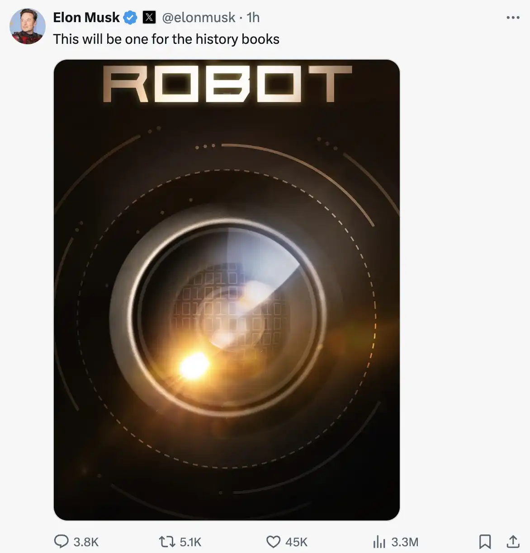Click the X affiliation badge icon

pyautogui.click(x=149, y=18)
